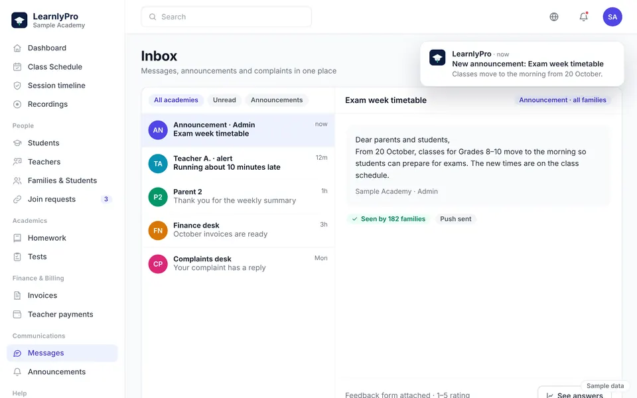Viewport: 637px width, 398px height.
Task: Open the notifications bell in header
Action: tap(583, 17)
